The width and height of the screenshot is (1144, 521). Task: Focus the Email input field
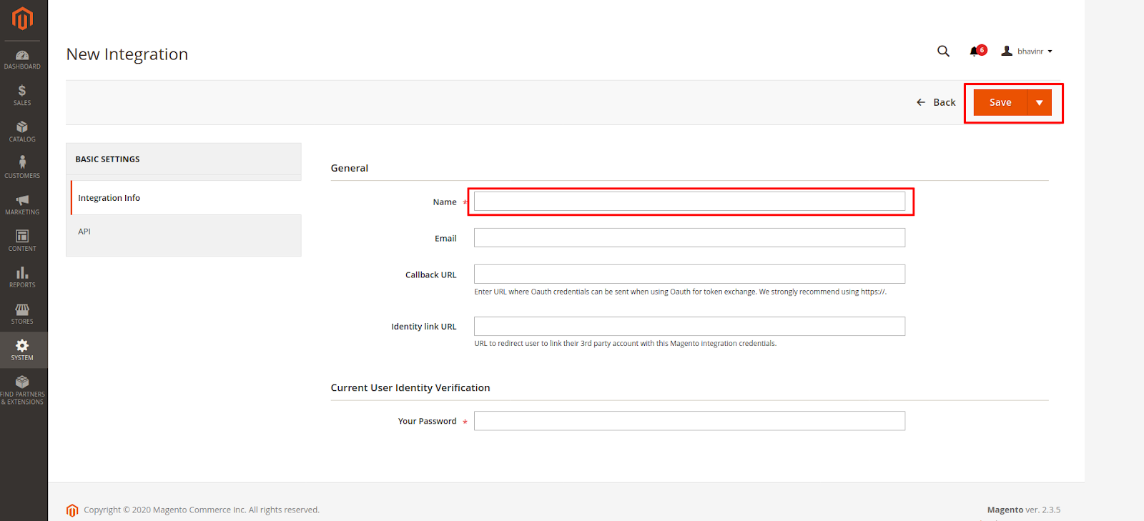(689, 238)
